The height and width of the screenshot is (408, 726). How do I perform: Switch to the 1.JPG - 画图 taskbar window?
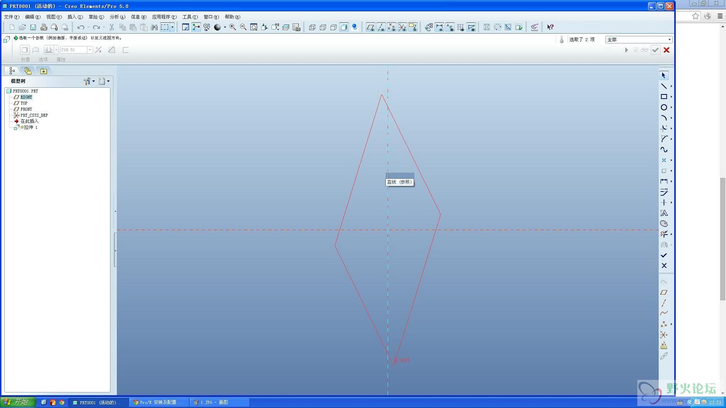(219, 402)
